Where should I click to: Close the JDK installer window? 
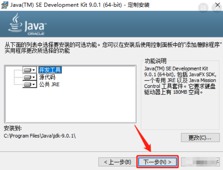point(218,5)
